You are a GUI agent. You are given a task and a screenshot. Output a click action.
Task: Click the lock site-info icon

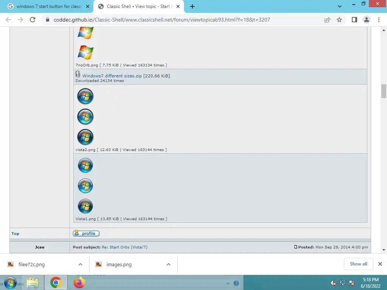point(48,20)
